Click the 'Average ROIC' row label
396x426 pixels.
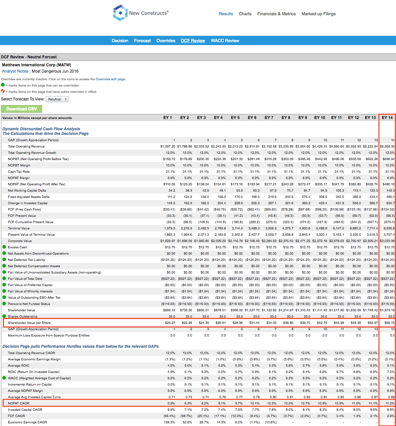[x=19, y=366]
